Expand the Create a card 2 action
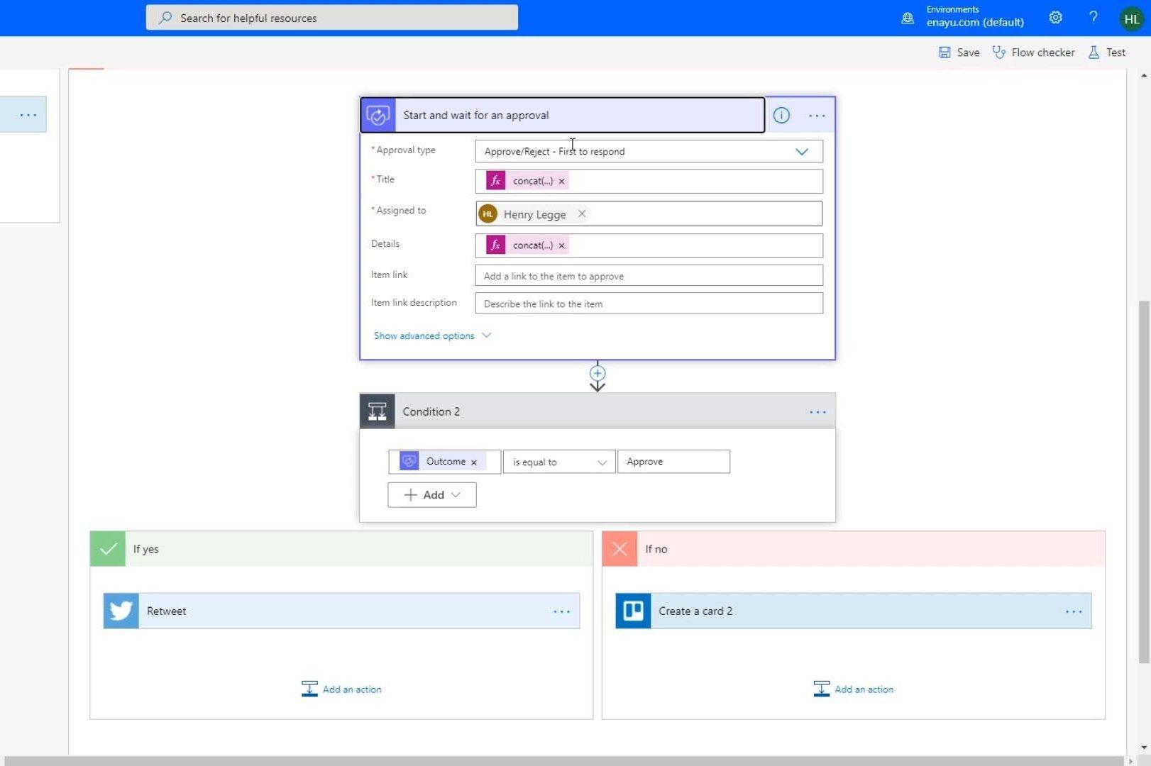This screenshot has height=766, width=1151. coord(853,611)
